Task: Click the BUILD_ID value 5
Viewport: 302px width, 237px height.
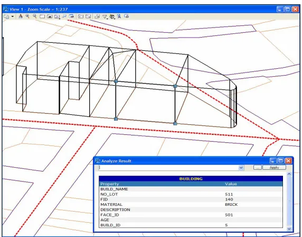Action: [227, 225]
